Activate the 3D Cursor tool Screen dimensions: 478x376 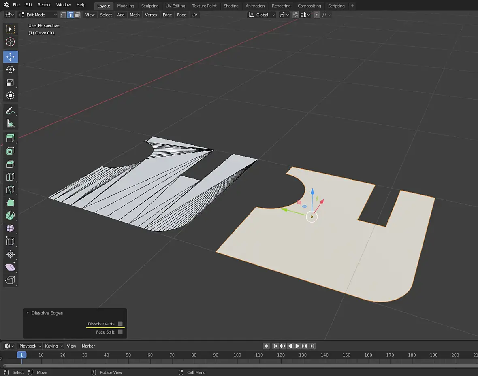(x=11, y=42)
